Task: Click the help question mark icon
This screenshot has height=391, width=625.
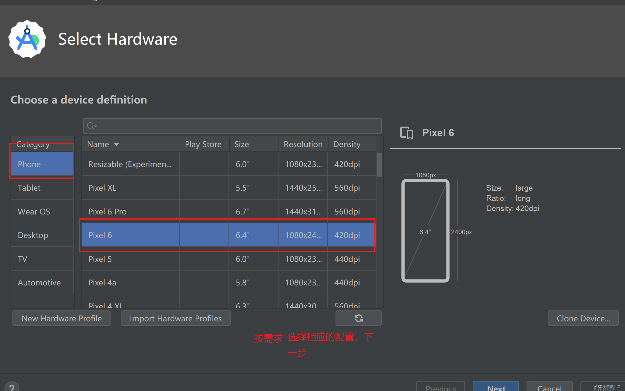Action: [12, 387]
